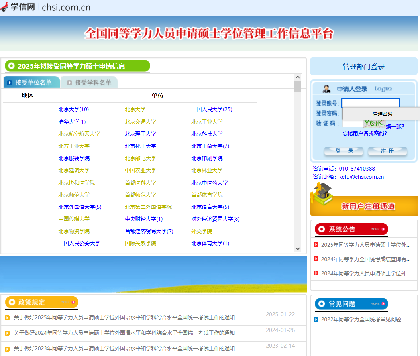The height and width of the screenshot is (356, 420).
Task: Open 首都经济贸易大学(2) link
Action: pos(149,231)
